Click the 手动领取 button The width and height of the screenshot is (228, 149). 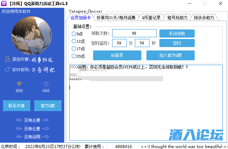[x=177, y=34]
